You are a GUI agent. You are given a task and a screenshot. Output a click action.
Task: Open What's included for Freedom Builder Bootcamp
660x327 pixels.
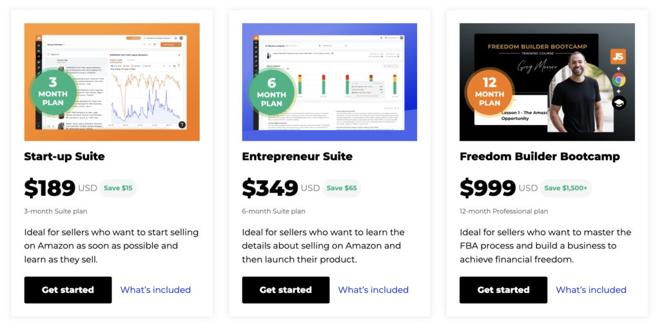pyautogui.click(x=591, y=290)
